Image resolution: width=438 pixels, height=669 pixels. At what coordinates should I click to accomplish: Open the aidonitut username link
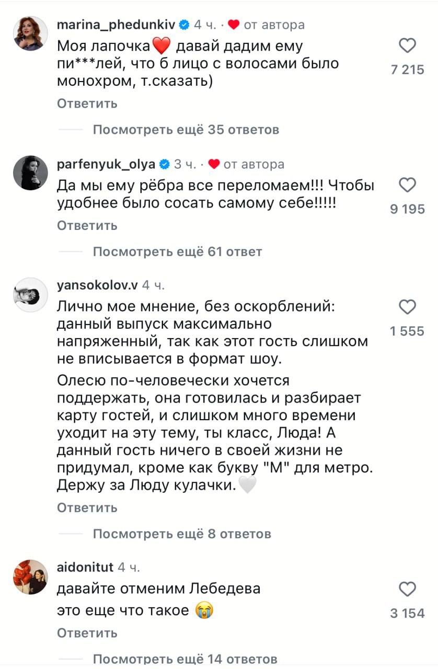84,568
